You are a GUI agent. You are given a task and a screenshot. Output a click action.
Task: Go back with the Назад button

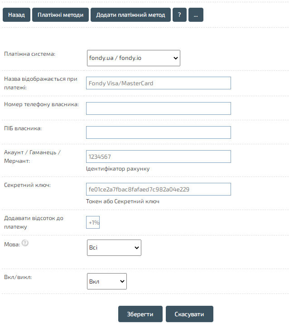click(16, 15)
